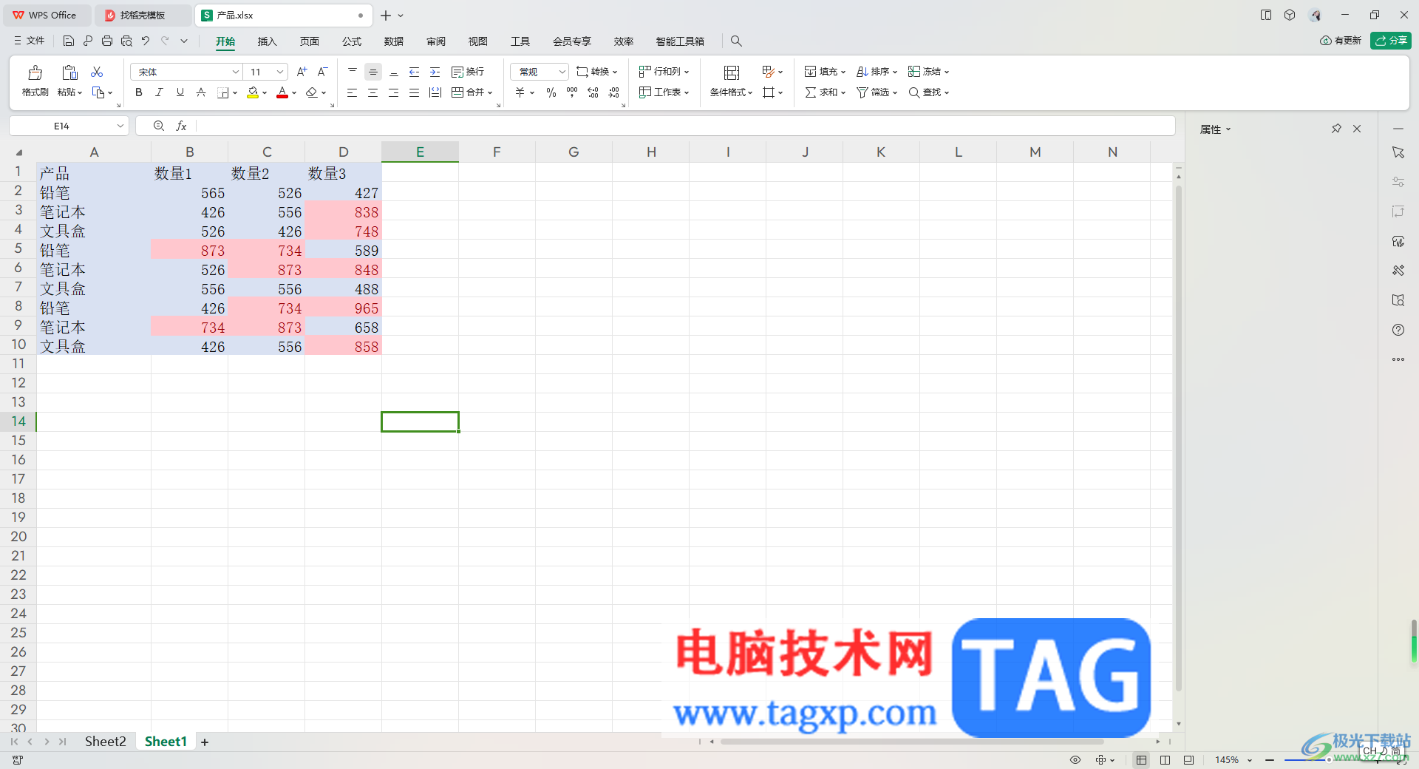Image resolution: width=1419 pixels, height=769 pixels.
Task: Click the decrease decimal places icon
Action: (x=613, y=92)
